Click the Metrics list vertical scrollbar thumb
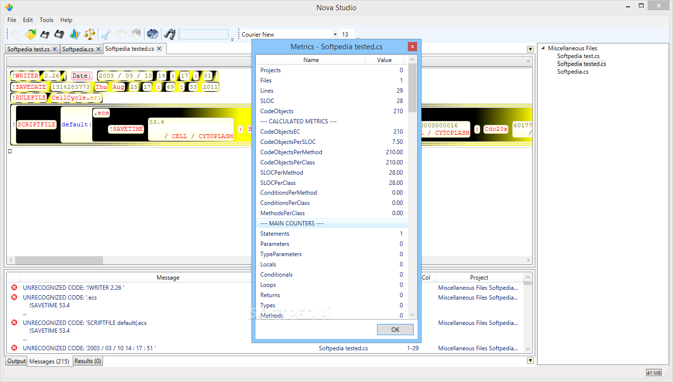The image size is (673, 382). (413, 88)
